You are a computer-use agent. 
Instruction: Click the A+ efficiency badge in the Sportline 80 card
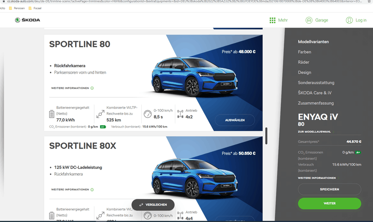[x=103, y=127]
